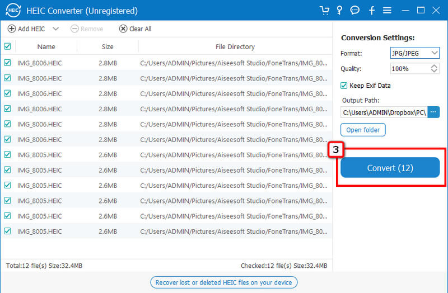Browse output path with three-dots button

point(433,112)
